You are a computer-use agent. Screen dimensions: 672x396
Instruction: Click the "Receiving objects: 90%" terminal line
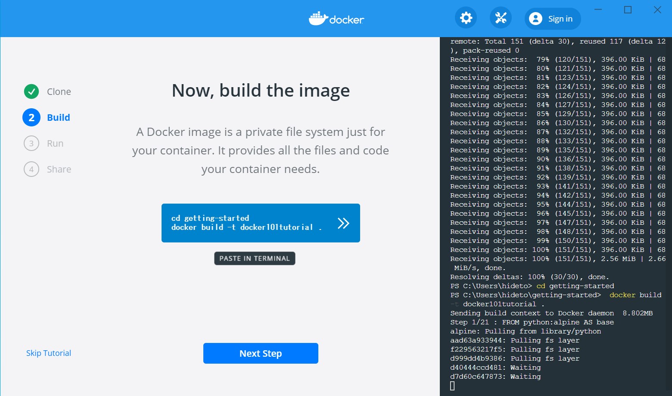tap(558, 159)
